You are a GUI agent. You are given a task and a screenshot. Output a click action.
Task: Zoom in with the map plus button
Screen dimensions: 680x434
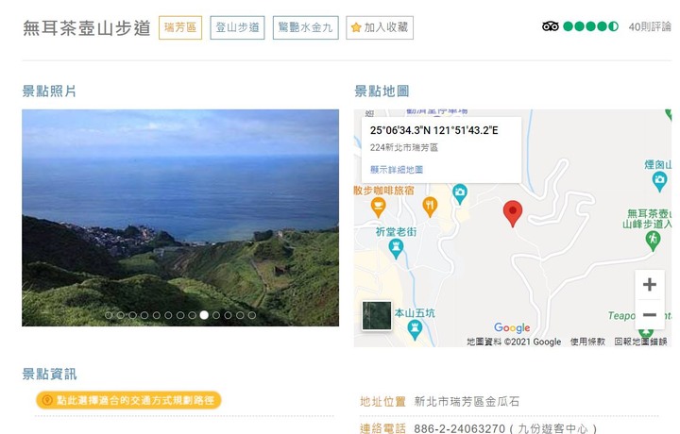(649, 285)
